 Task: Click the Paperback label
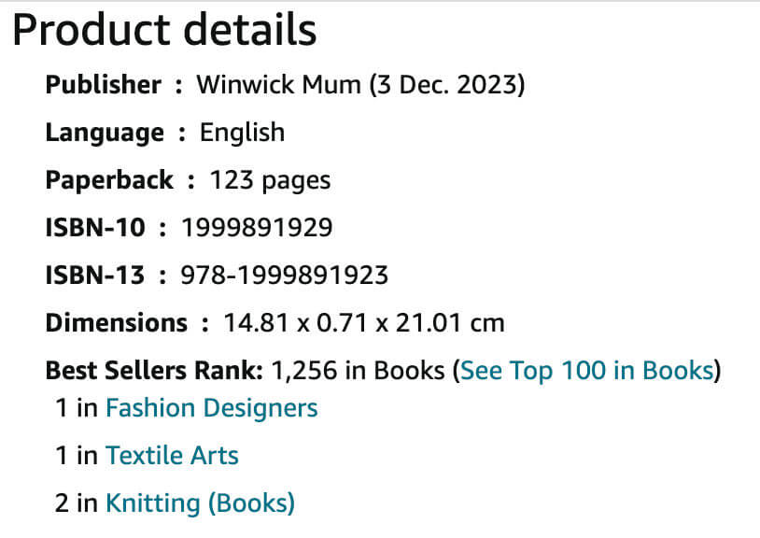[x=109, y=180]
